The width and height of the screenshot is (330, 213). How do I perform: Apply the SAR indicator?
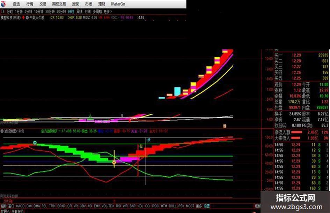click(133, 206)
